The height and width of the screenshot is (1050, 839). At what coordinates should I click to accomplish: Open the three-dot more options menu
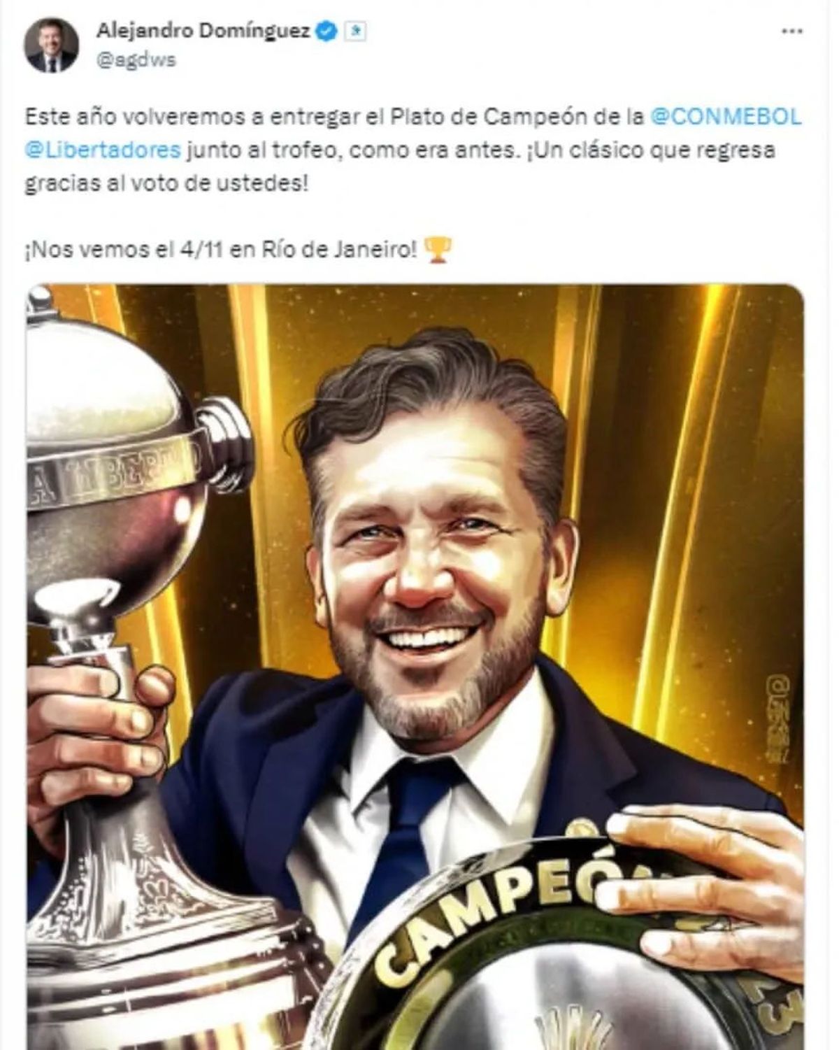[791, 31]
